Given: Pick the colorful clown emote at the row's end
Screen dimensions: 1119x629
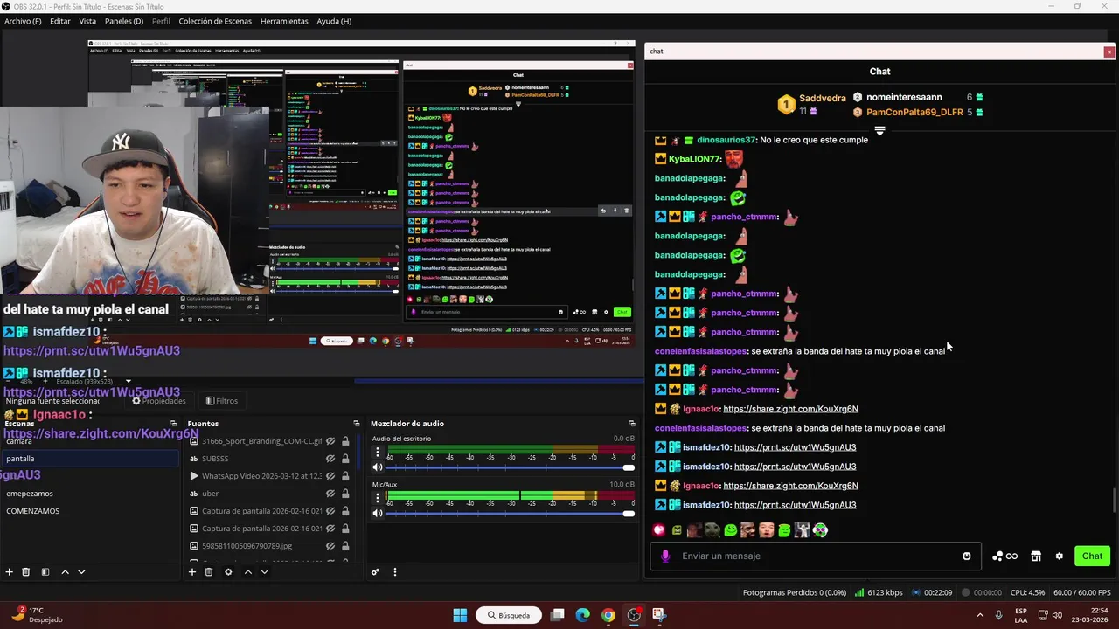Looking at the screenshot, I should 820,529.
